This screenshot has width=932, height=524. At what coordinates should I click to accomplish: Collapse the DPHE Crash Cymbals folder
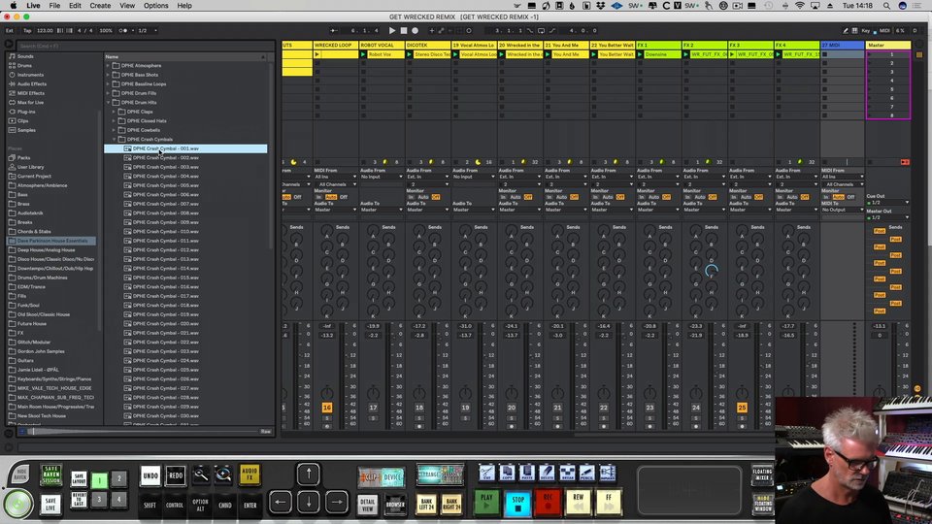115,139
